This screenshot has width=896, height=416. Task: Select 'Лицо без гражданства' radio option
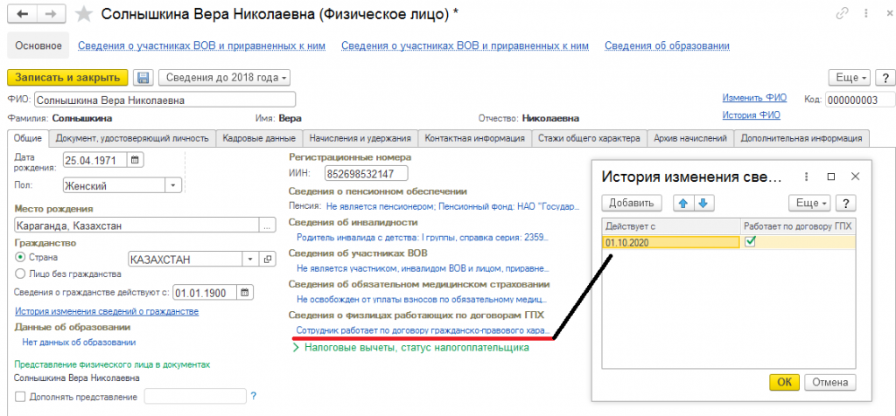coord(21,274)
